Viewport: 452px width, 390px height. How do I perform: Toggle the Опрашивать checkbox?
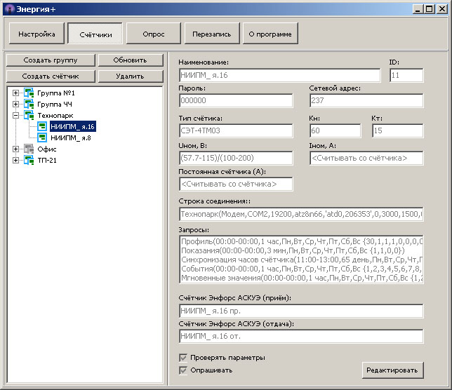coord(183,370)
